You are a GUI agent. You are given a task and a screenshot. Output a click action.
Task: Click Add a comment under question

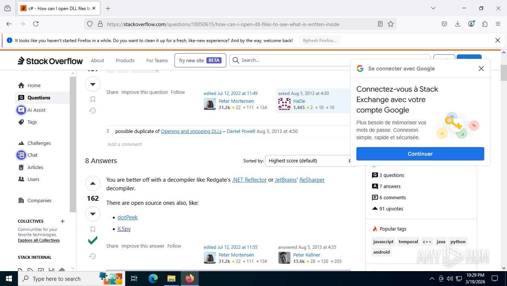(x=125, y=144)
